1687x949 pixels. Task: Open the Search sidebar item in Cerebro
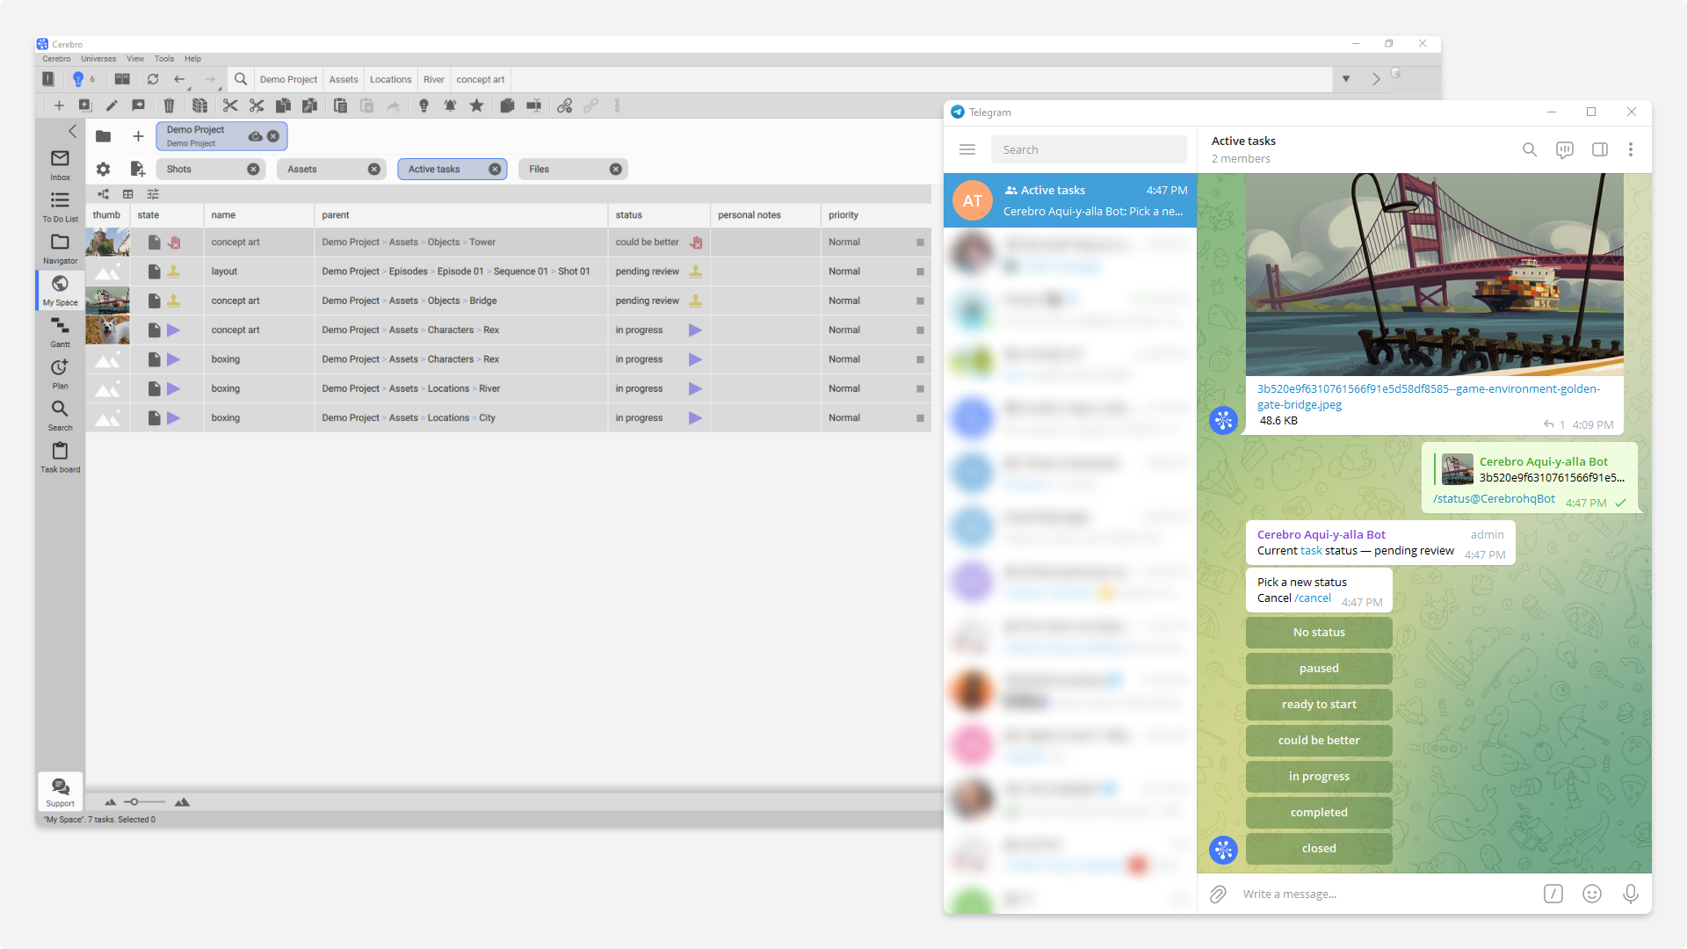pyautogui.click(x=60, y=416)
